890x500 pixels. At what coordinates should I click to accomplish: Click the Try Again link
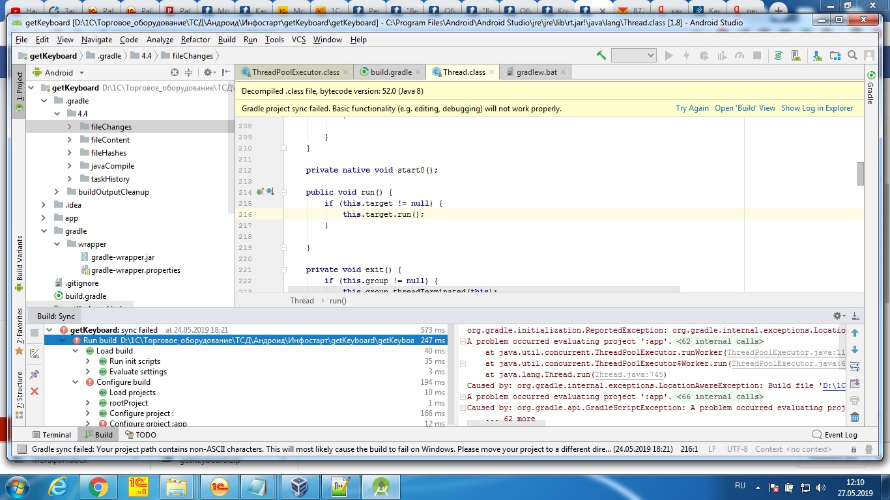click(692, 108)
